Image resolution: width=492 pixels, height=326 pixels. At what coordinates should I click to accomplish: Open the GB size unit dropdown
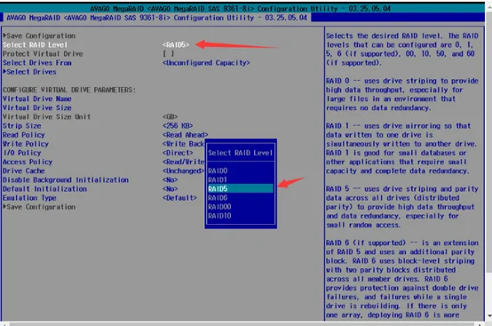point(170,116)
